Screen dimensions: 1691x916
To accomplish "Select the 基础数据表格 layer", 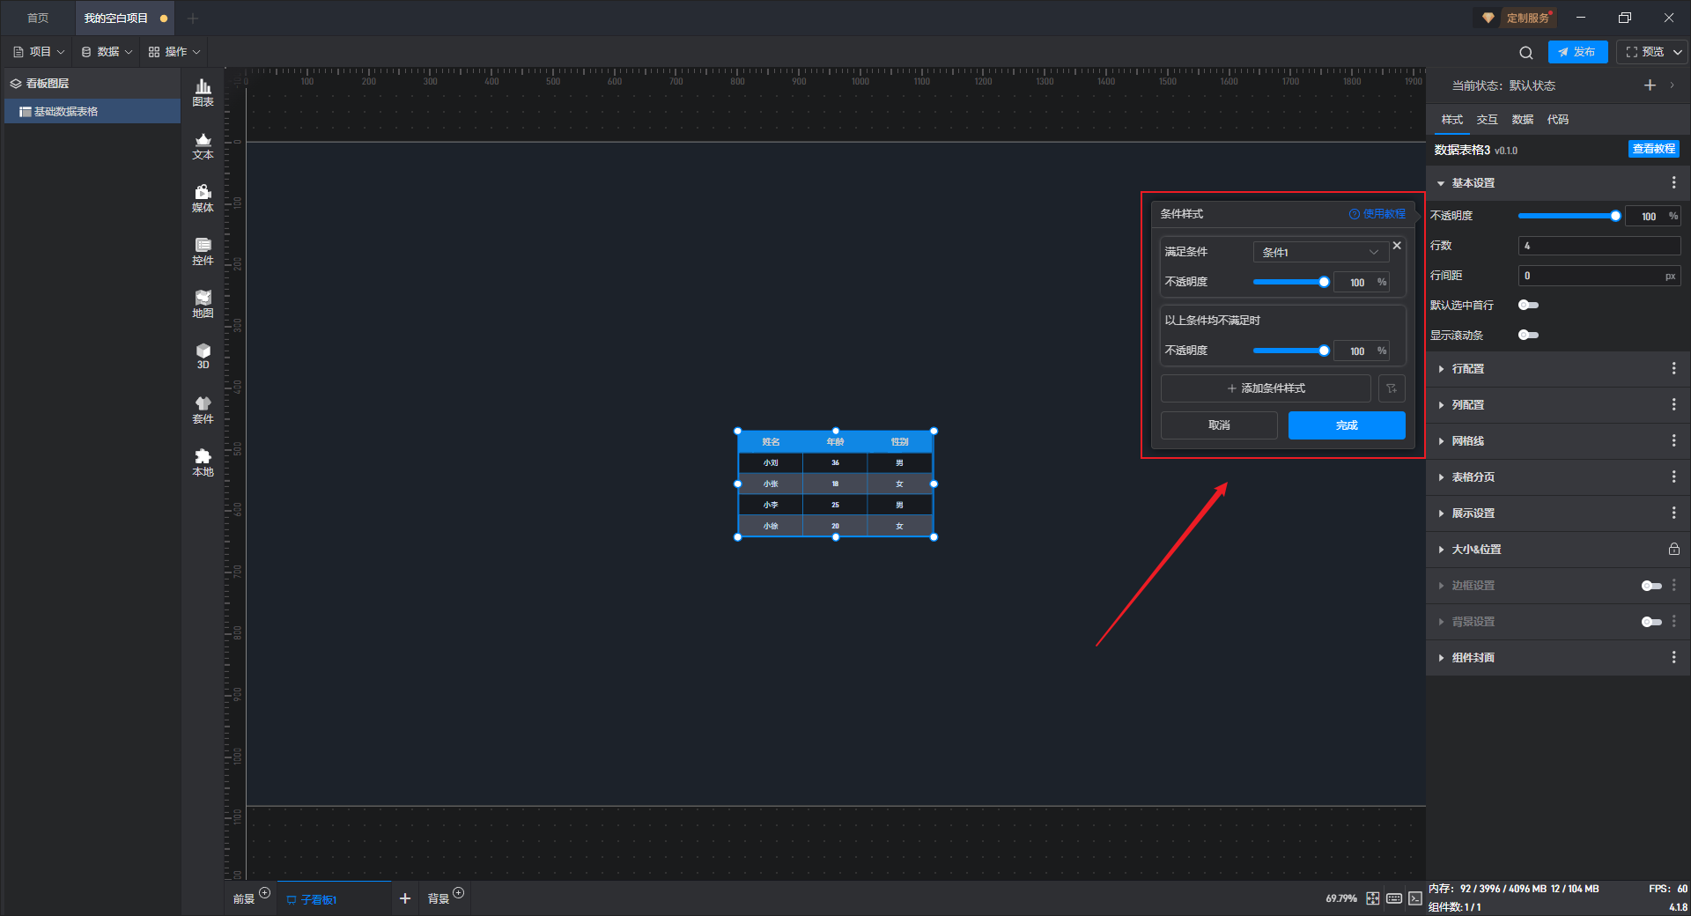I will tap(92, 112).
